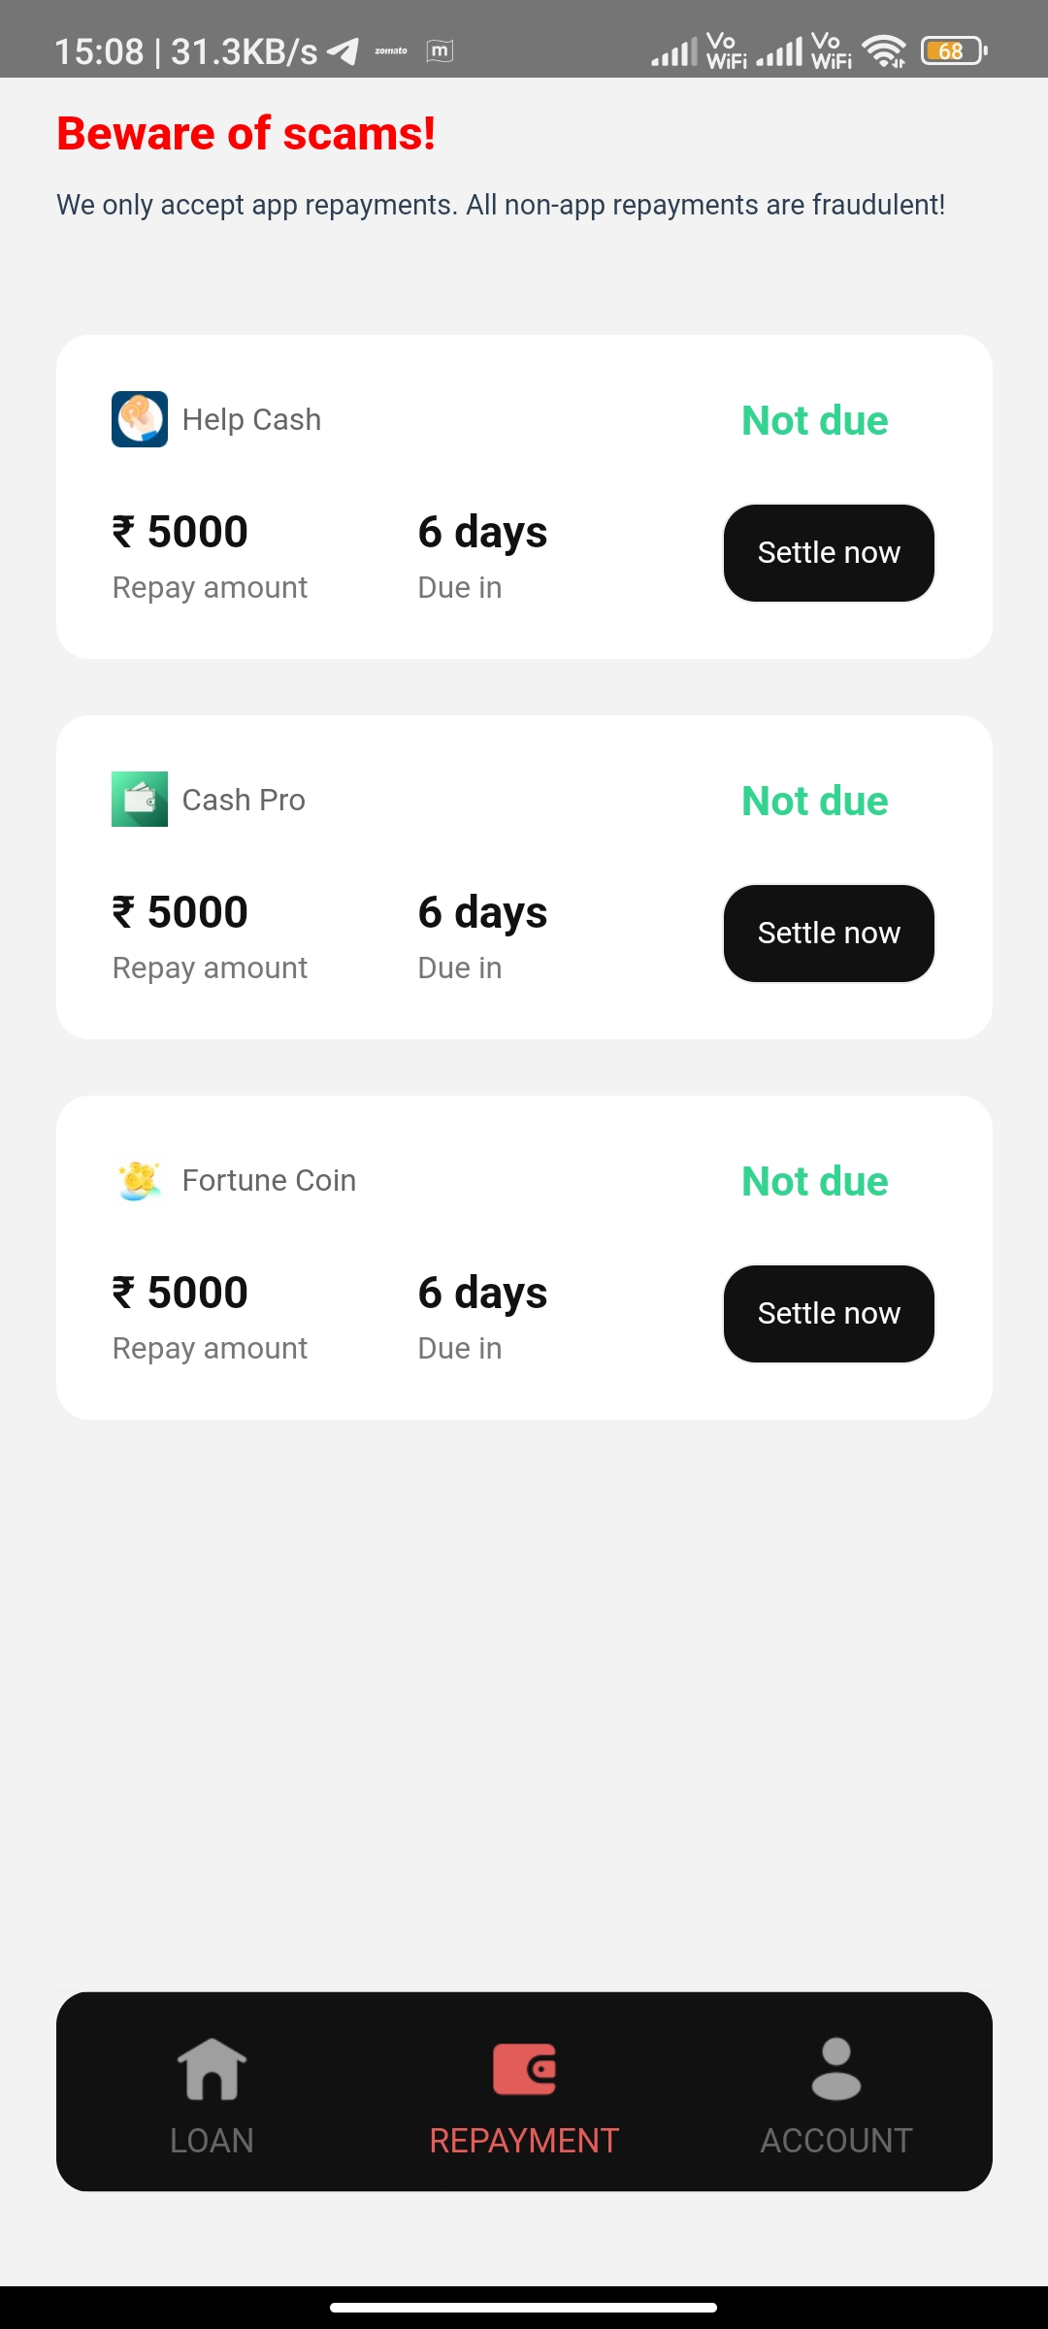1048x2329 pixels.
Task: Tap the Telegram notification icon
Action: pos(343,50)
